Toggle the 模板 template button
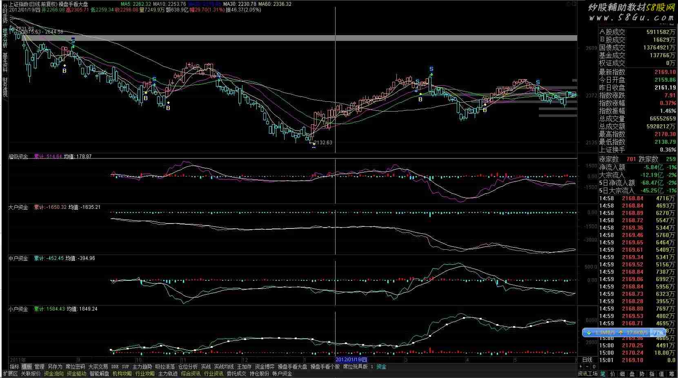 click(x=27, y=367)
